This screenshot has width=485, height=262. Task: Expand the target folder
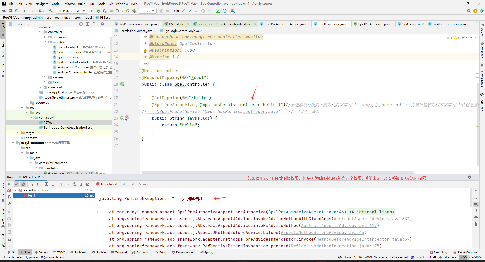[x=17, y=133]
